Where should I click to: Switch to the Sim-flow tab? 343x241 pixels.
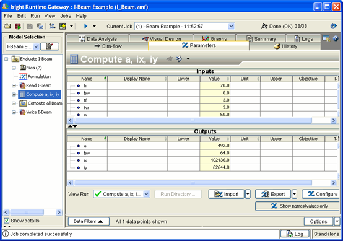coord(108,46)
